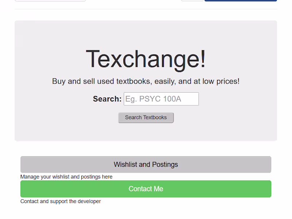Screen dimensions: 292x219
Task: Focus the Search field with PSYC 100A placeholder
Action: 161,99
